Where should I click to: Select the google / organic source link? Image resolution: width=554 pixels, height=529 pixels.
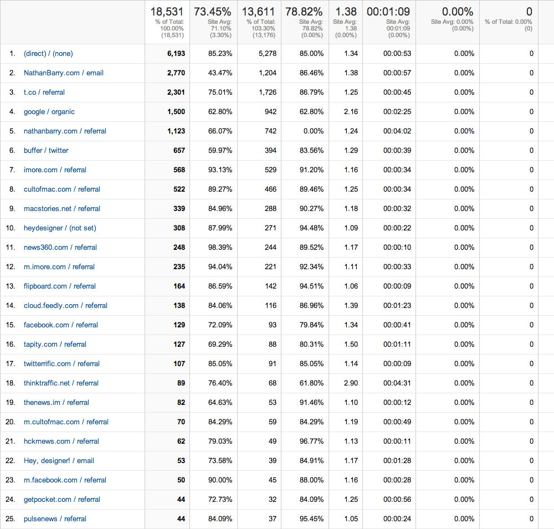[x=49, y=112]
